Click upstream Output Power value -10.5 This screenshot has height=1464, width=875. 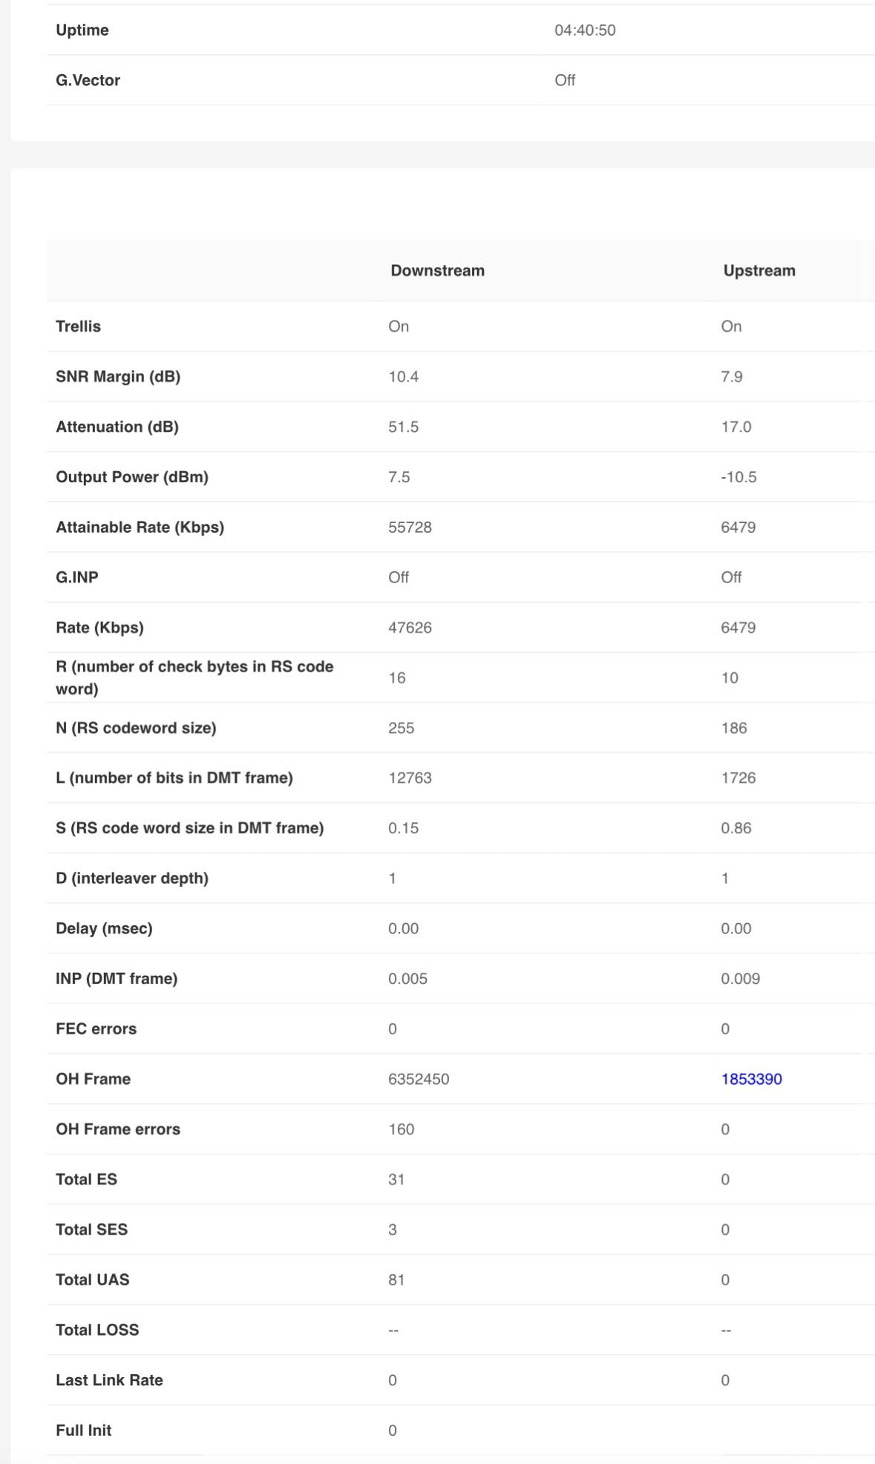tap(738, 477)
